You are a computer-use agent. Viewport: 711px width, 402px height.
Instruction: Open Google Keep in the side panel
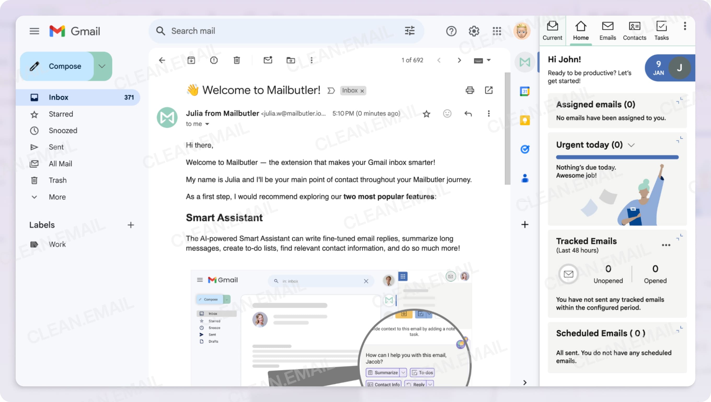pos(524,120)
